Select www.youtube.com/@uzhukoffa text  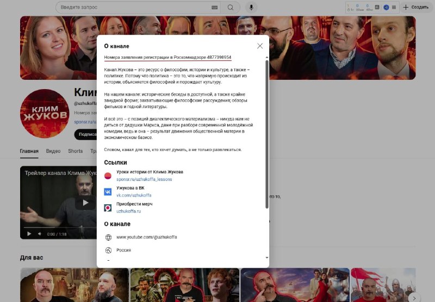pos(146,237)
